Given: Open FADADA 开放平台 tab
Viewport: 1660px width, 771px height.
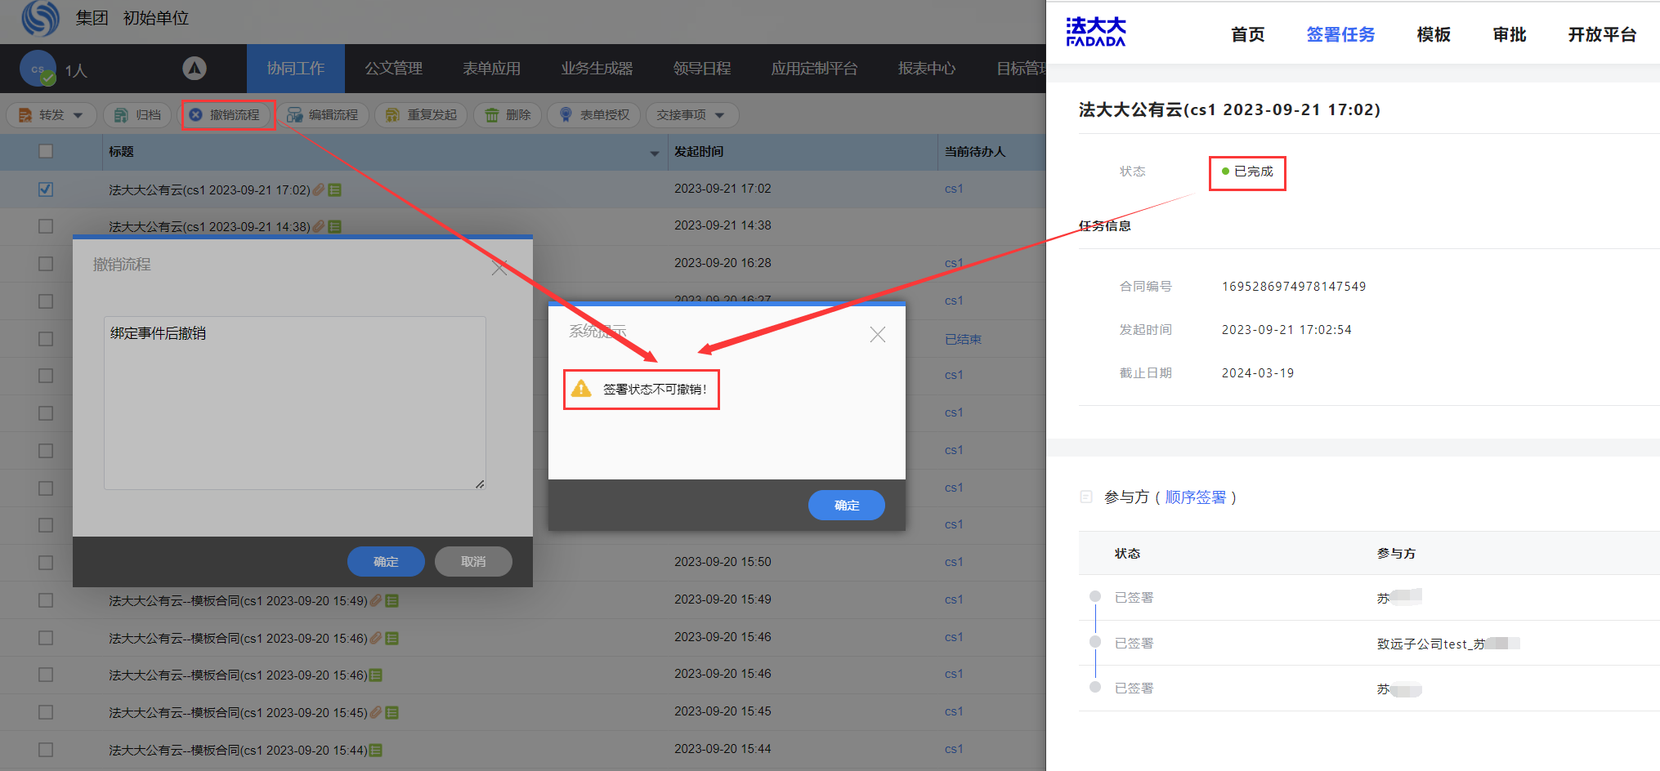Looking at the screenshot, I should [1602, 34].
